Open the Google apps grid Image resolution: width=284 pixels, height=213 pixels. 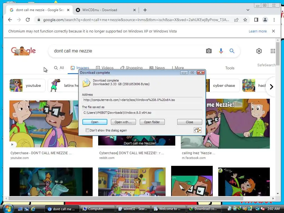pos(273,51)
